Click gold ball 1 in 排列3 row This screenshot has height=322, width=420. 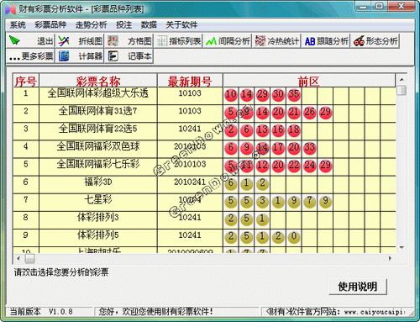click(262, 219)
